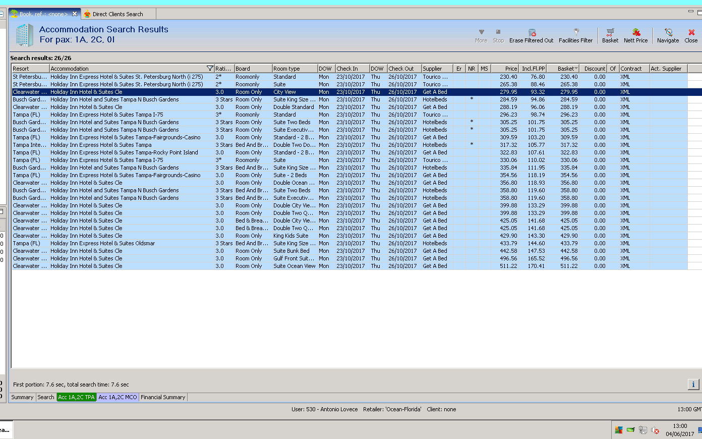702x439 pixels.
Task: Click the blue info button at bottom right
Action: 693,385
